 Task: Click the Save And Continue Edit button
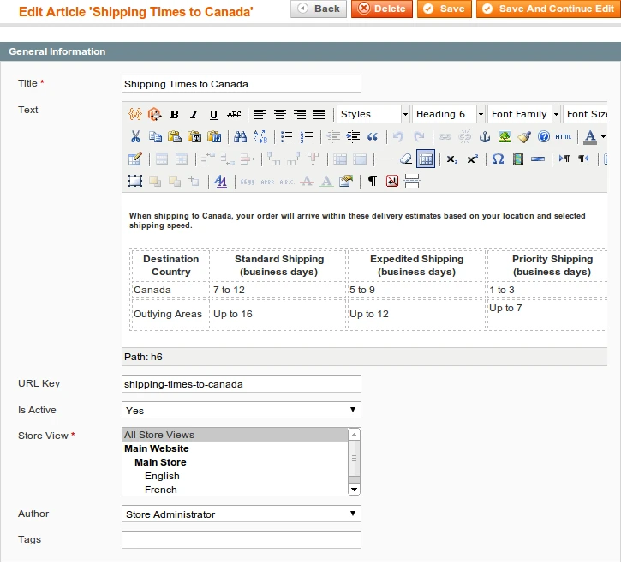[546, 9]
